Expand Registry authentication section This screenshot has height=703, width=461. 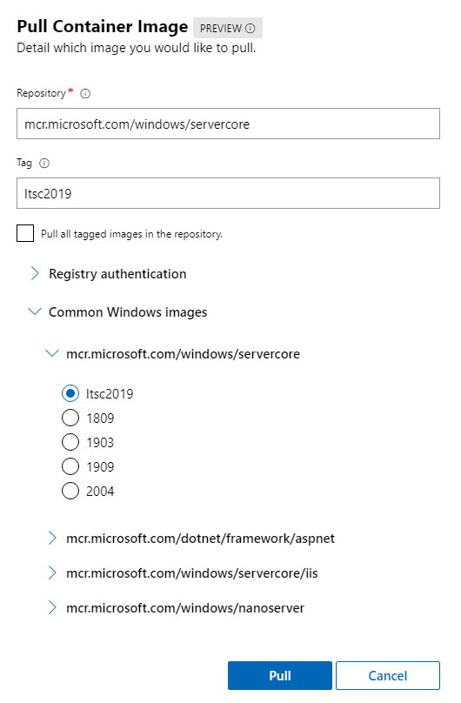click(35, 273)
